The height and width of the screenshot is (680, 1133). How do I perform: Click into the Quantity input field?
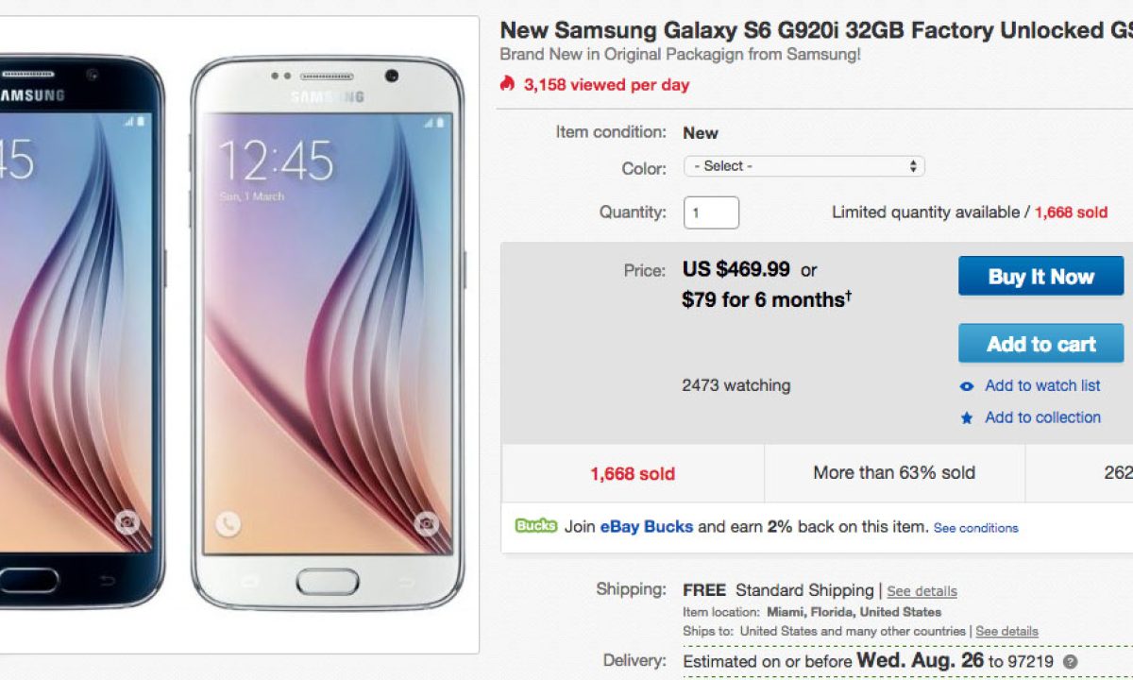tap(711, 212)
